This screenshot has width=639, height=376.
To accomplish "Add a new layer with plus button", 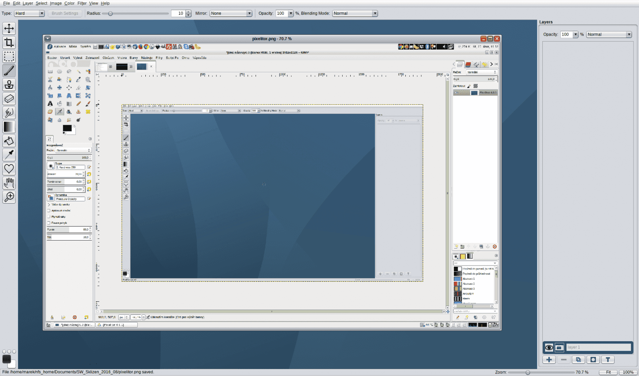I will point(549,360).
